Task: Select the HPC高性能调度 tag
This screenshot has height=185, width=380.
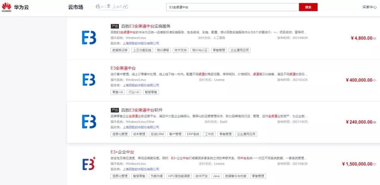Action: tap(179, 176)
